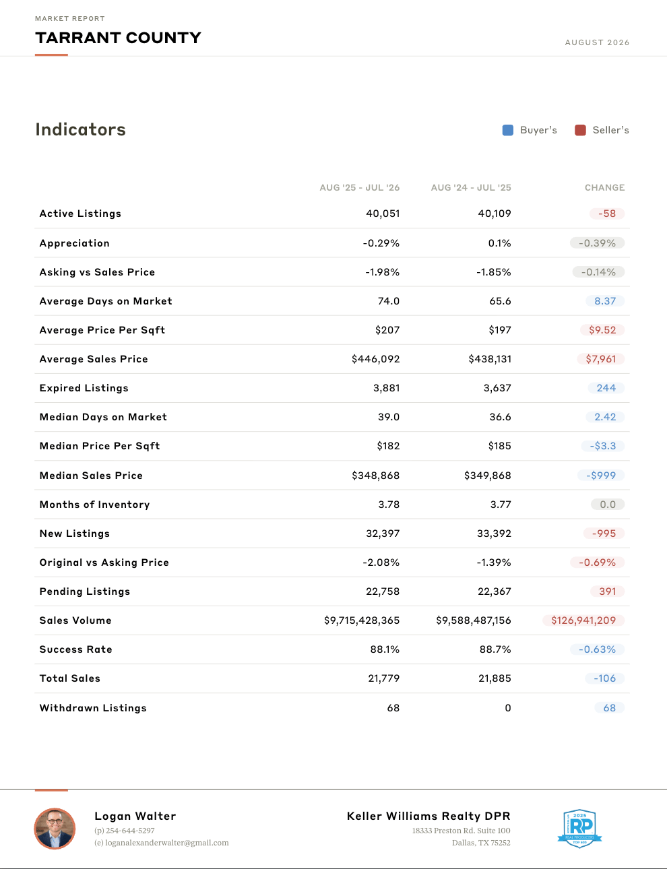The height and width of the screenshot is (869, 667).
Task: Click the Real Producers RP badge logo
Action: click(579, 829)
